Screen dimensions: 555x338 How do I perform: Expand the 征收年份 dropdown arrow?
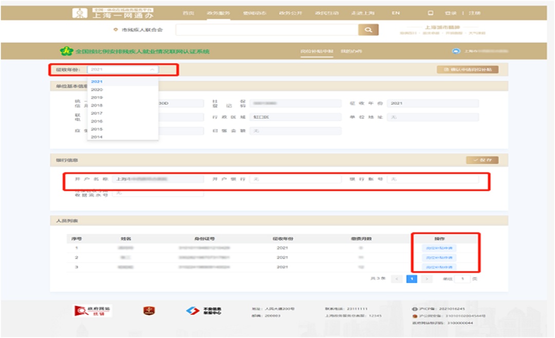pyautogui.click(x=152, y=69)
